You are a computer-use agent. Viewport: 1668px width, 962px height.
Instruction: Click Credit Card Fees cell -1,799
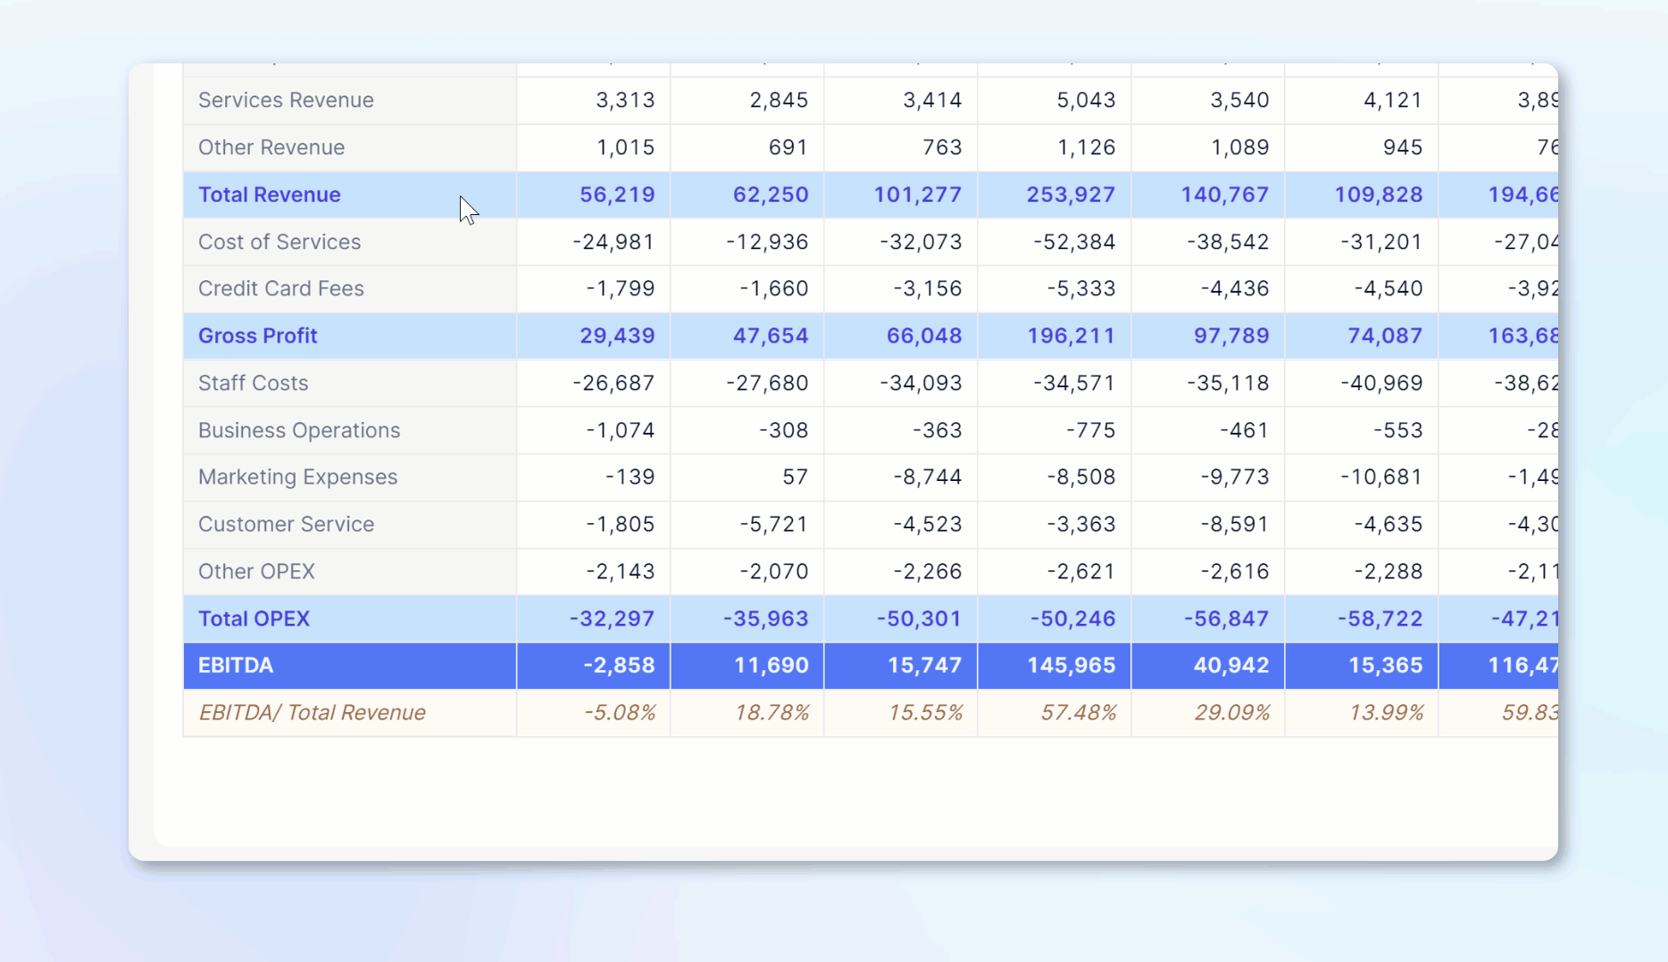click(594, 288)
